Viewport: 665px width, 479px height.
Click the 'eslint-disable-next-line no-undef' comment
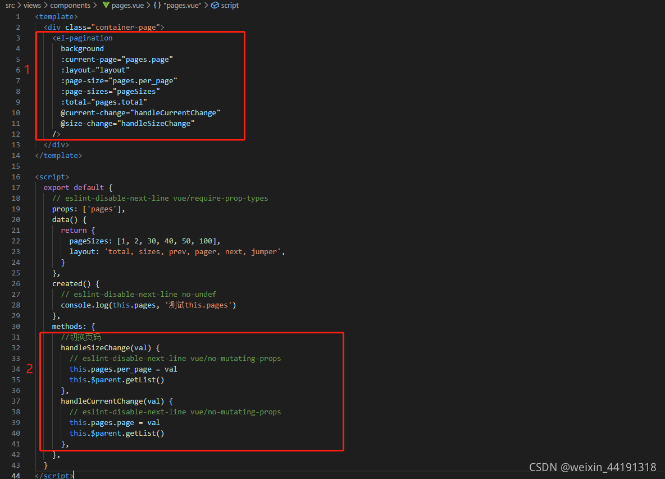click(139, 294)
